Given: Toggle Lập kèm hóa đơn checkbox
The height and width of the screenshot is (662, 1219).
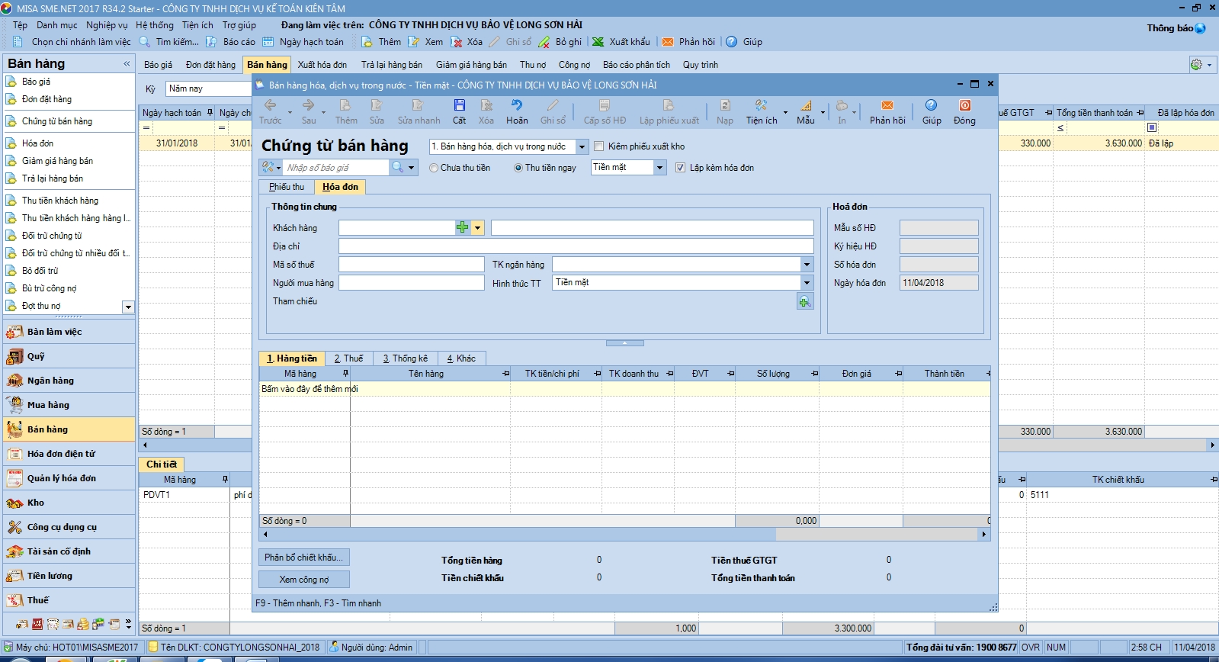Looking at the screenshot, I should (680, 168).
